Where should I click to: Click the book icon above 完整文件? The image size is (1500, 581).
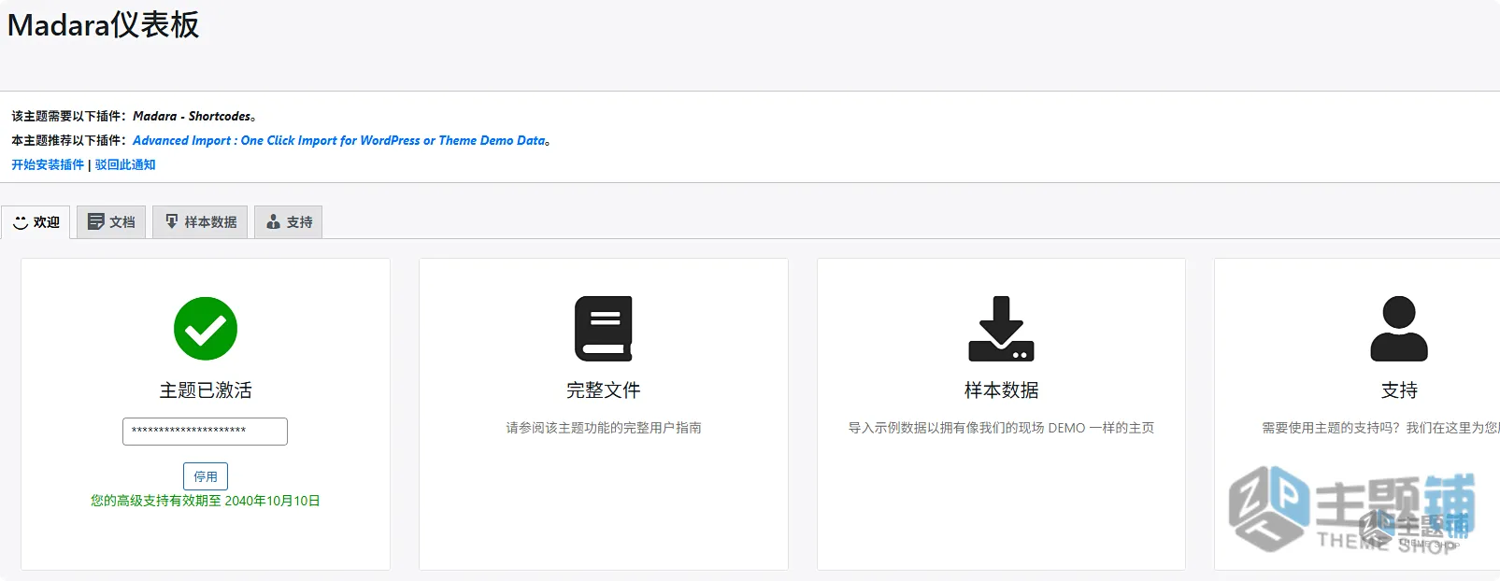pos(604,329)
